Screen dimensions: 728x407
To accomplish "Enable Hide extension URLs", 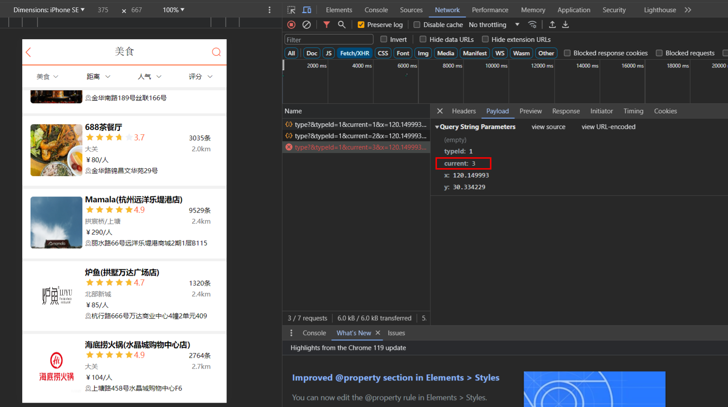I will click(x=485, y=39).
